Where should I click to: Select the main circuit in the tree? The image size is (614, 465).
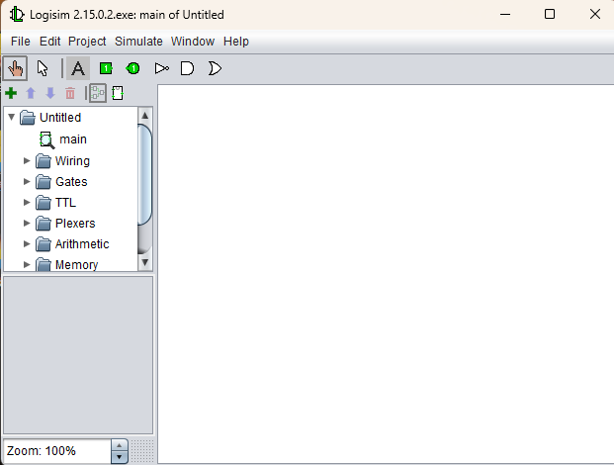[x=73, y=139]
